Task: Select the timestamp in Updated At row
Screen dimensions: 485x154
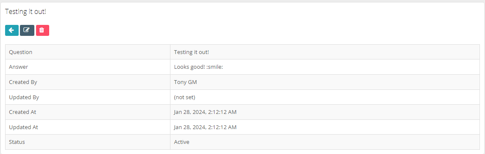Action: tap(205, 127)
